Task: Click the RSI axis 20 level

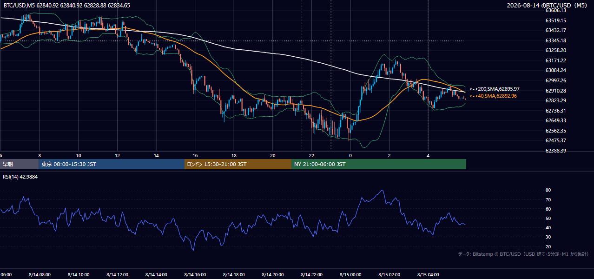Action: click(548, 246)
